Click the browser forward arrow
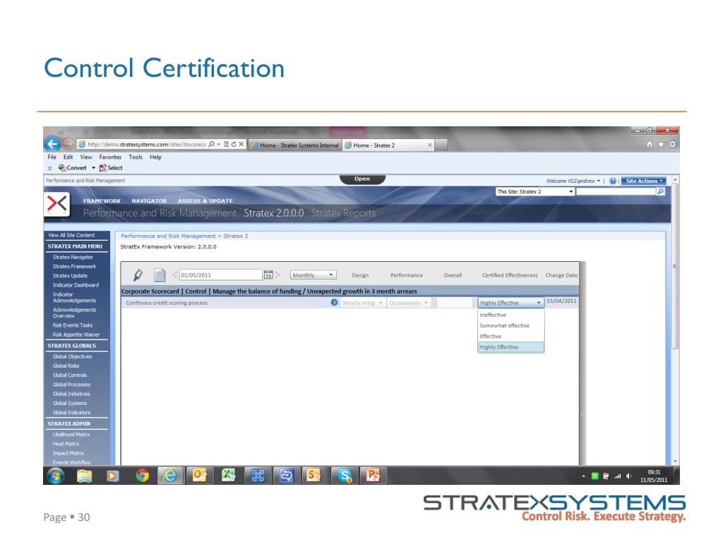This screenshot has height=542, width=723. click(x=68, y=144)
